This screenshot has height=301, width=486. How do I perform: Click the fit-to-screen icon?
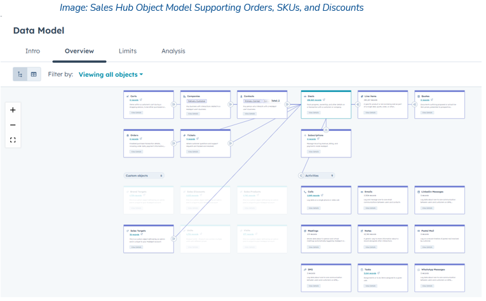point(13,140)
